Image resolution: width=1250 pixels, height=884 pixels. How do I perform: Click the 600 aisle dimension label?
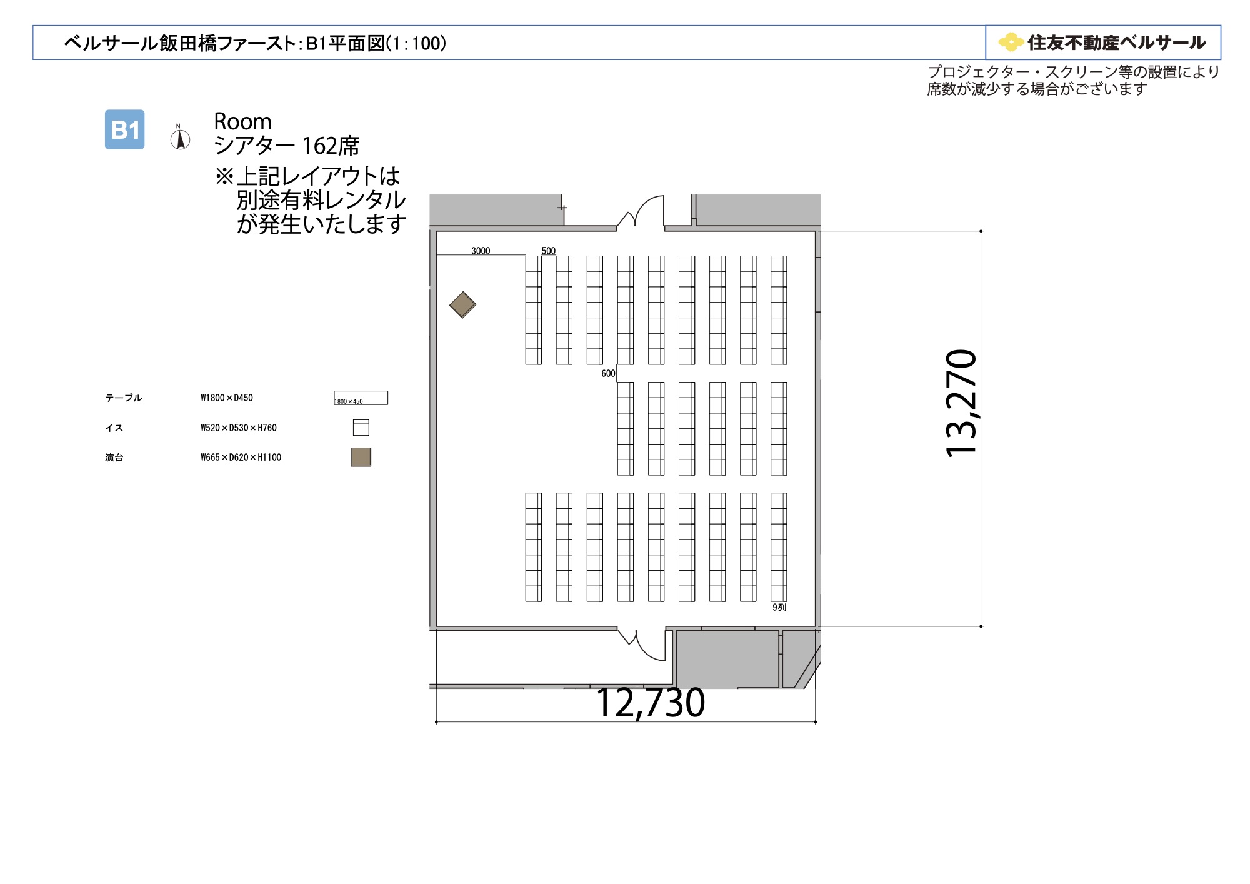(608, 373)
